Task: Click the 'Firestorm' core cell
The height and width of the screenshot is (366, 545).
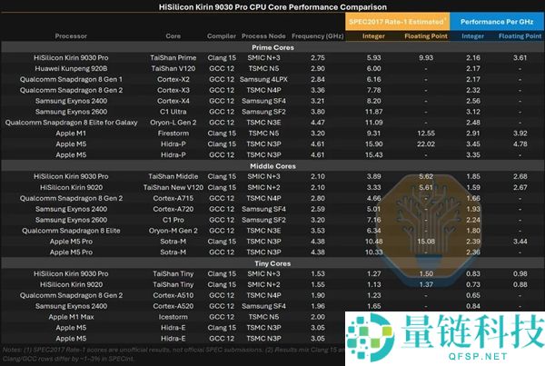Action: [x=173, y=134]
